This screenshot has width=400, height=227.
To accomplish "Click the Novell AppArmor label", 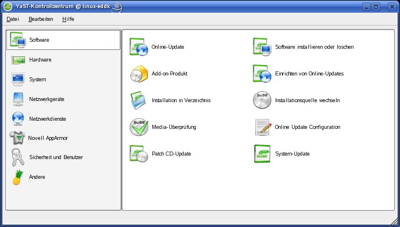I will coord(48,138).
